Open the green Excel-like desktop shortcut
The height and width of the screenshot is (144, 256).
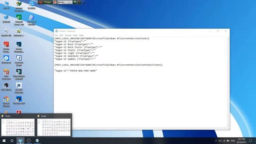tap(19, 20)
